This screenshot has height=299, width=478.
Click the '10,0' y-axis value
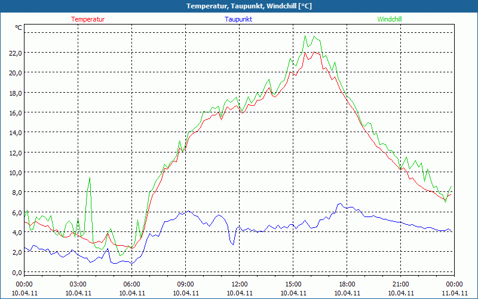point(16,172)
